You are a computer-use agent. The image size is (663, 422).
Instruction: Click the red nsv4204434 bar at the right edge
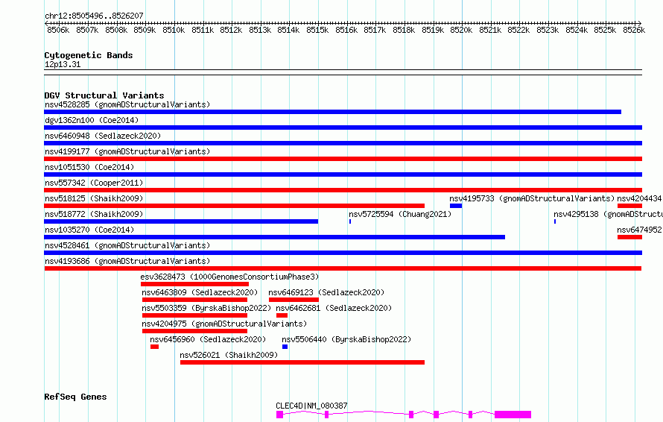(x=629, y=206)
